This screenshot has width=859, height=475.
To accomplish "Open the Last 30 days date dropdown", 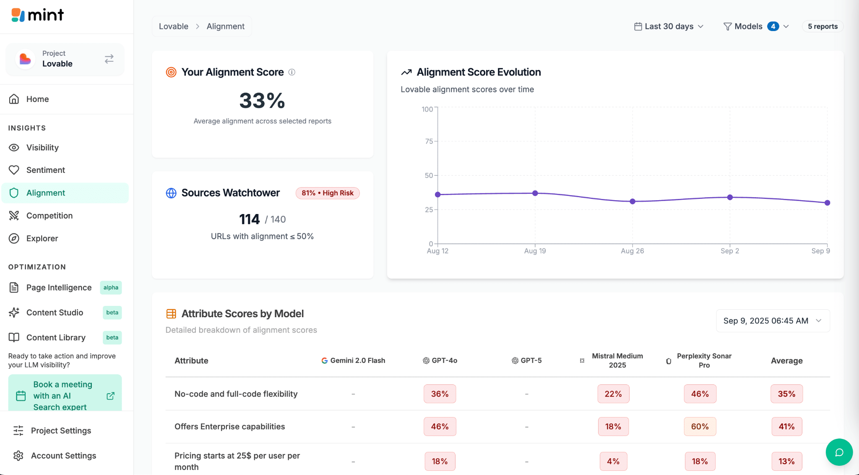I will pyautogui.click(x=669, y=26).
